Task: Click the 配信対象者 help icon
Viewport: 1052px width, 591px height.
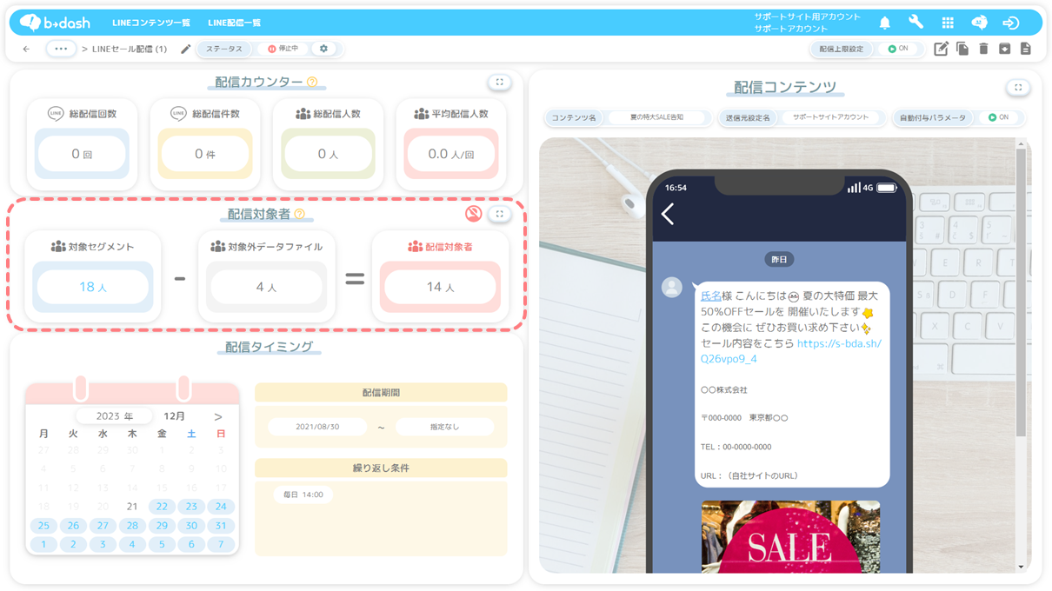Action: 300,214
